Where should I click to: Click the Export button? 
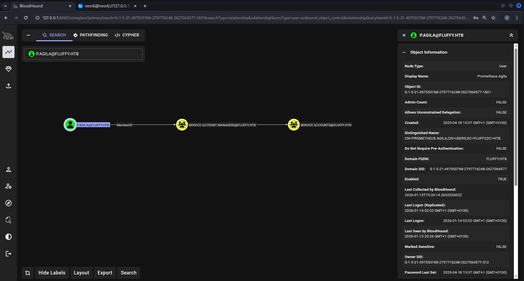tap(105, 273)
